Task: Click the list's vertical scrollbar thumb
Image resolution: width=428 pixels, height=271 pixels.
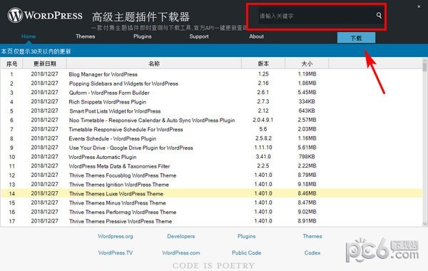Action: 424,66
